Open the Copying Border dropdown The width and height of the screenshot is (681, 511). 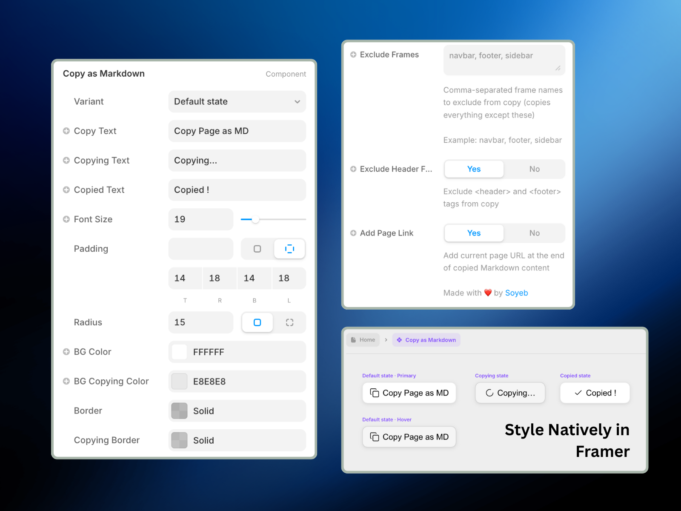[237, 440]
